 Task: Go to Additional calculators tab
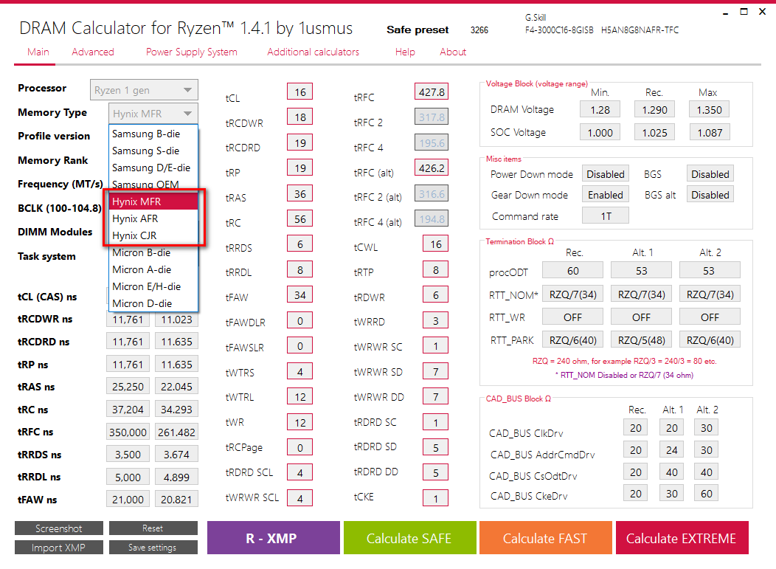313,52
